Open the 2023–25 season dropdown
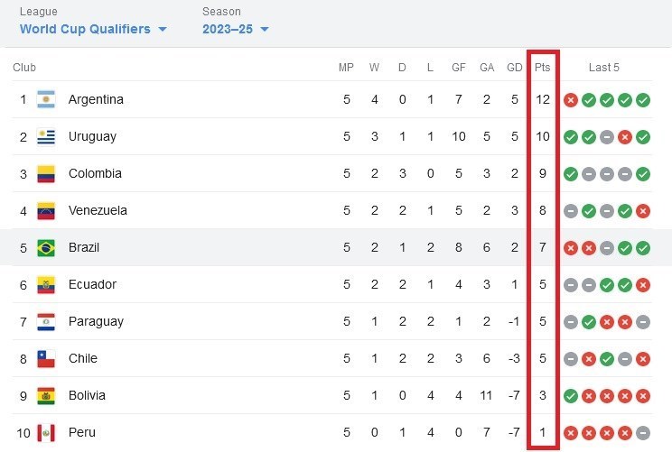Screen dimensions: 672x452 click(235, 29)
